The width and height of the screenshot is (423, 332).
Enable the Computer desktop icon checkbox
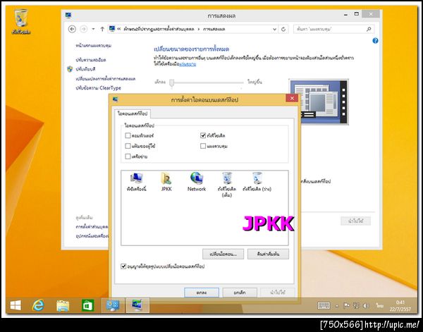point(128,135)
